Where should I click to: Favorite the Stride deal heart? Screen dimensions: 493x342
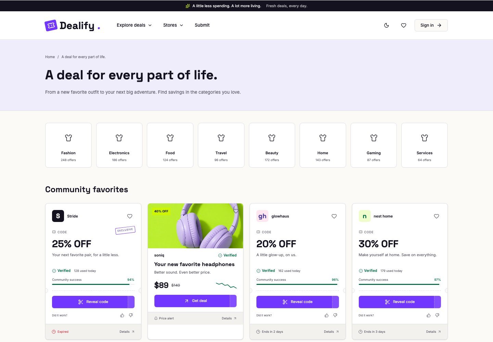click(x=130, y=216)
